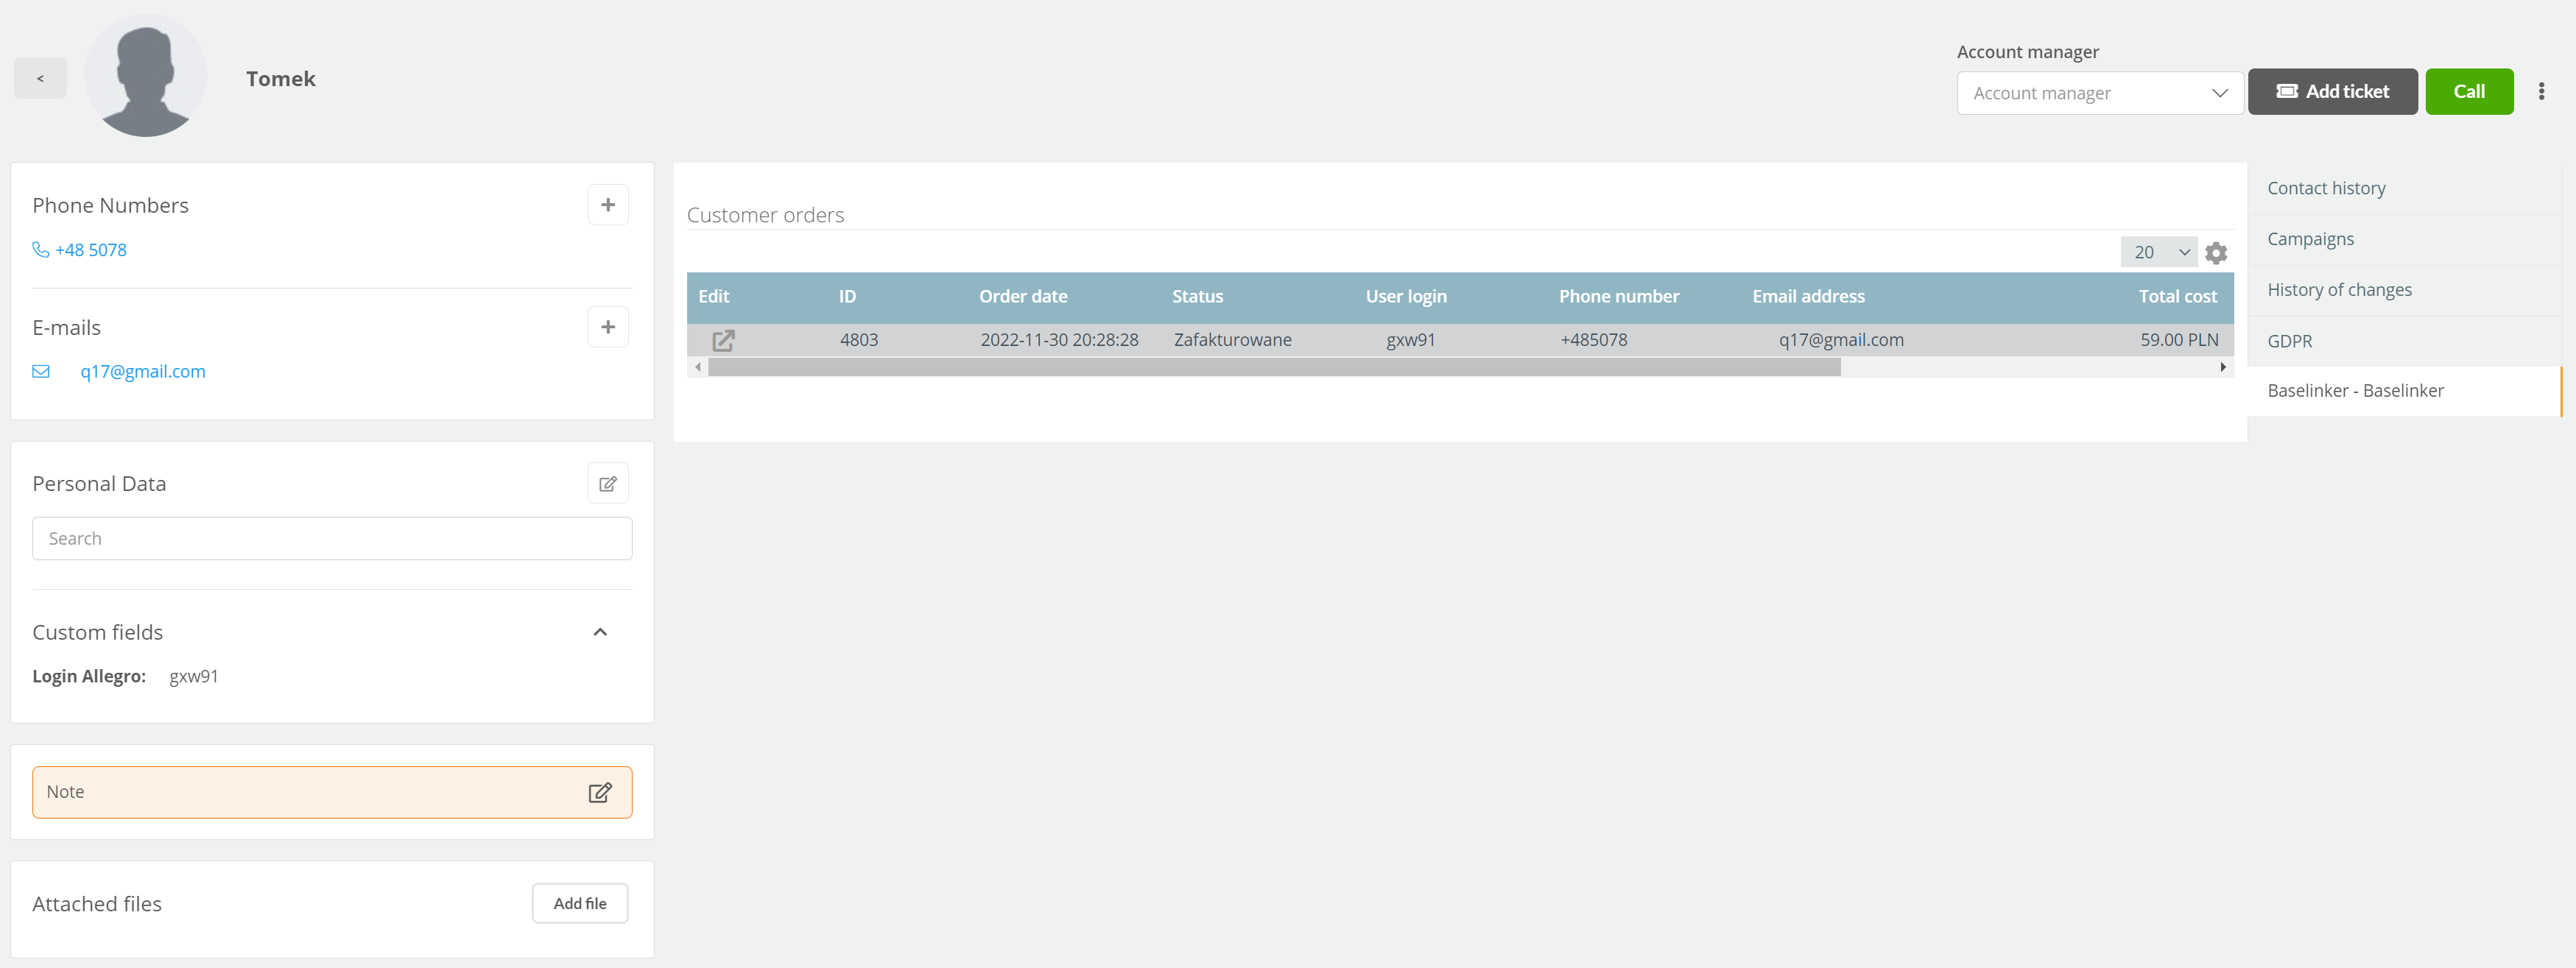Image resolution: width=2576 pixels, height=968 pixels.
Task: Click the Tomek profile avatar
Action: pyautogui.click(x=146, y=76)
